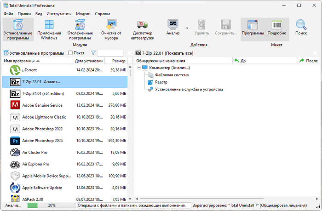
Task: Click scroll up arrow of program list
Action: [x=130, y=67]
